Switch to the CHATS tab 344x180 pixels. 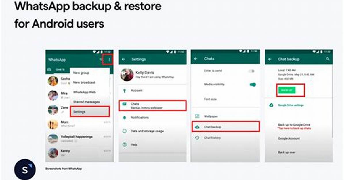(60, 70)
